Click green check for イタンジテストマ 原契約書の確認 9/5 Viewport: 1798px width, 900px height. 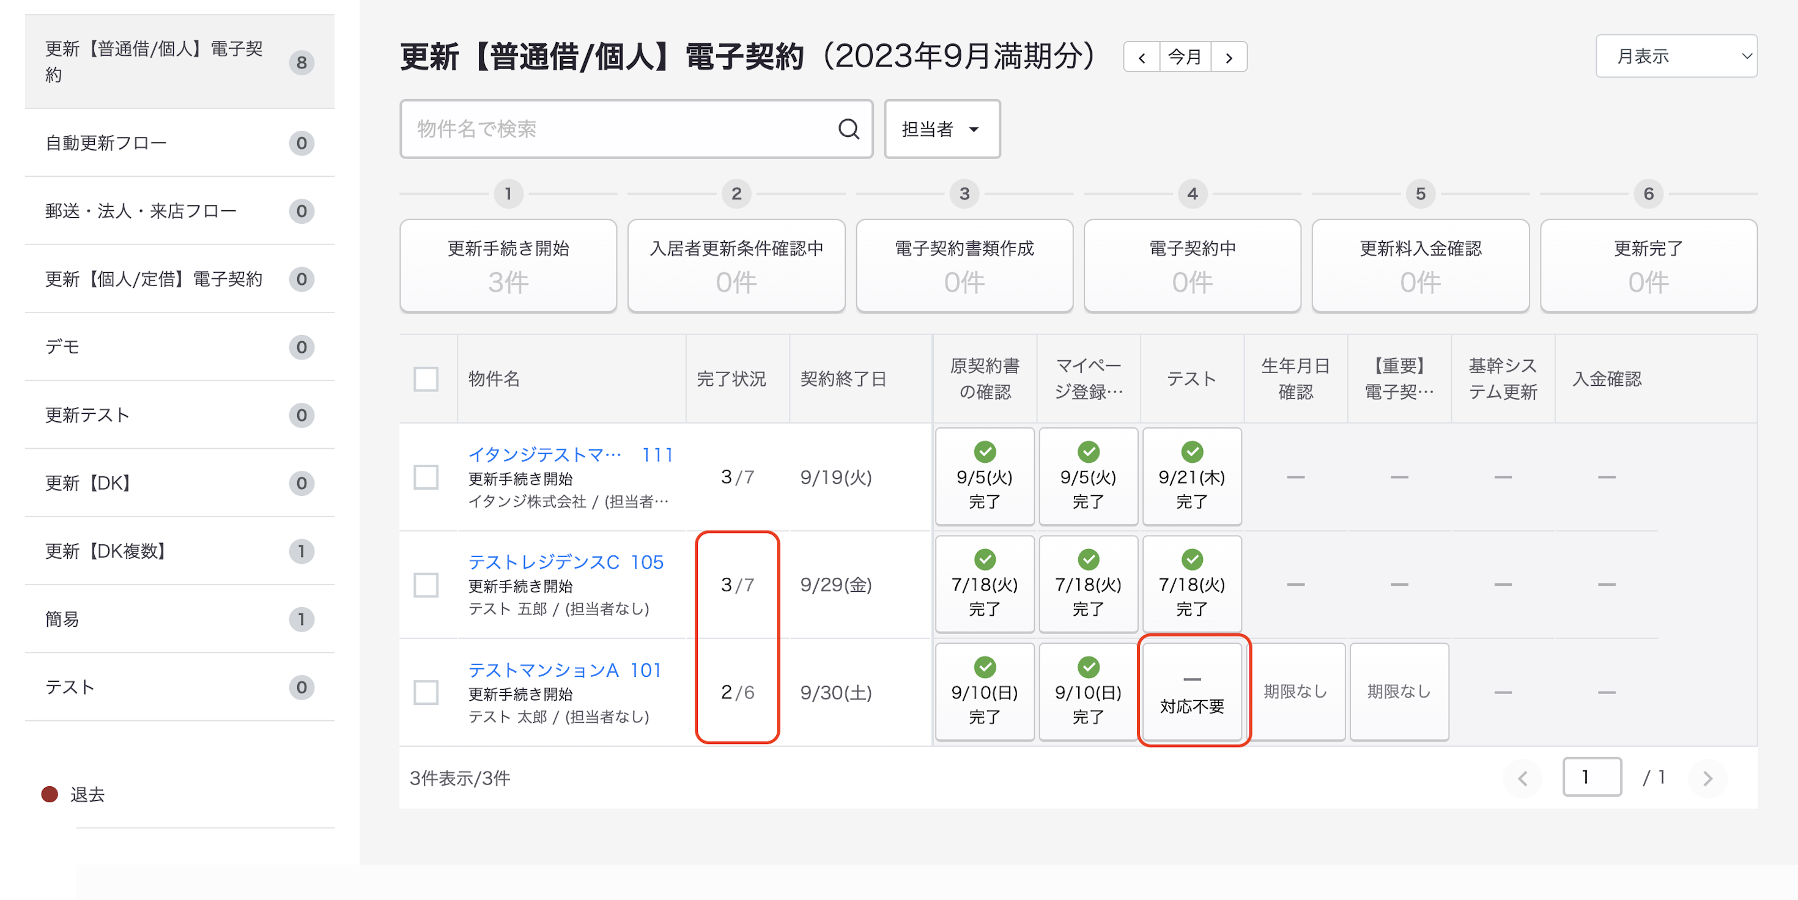[x=984, y=452]
